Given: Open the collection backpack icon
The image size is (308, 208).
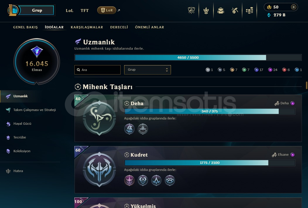Looking at the screenshot, I should pyautogui.click(x=220, y=11).
